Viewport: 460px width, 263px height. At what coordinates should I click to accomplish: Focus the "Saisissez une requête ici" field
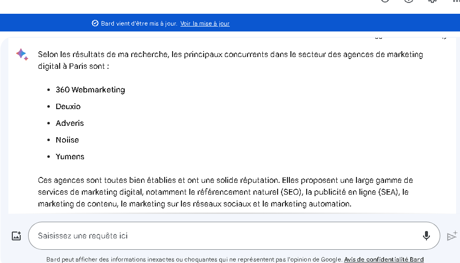[x=222, y=236]
